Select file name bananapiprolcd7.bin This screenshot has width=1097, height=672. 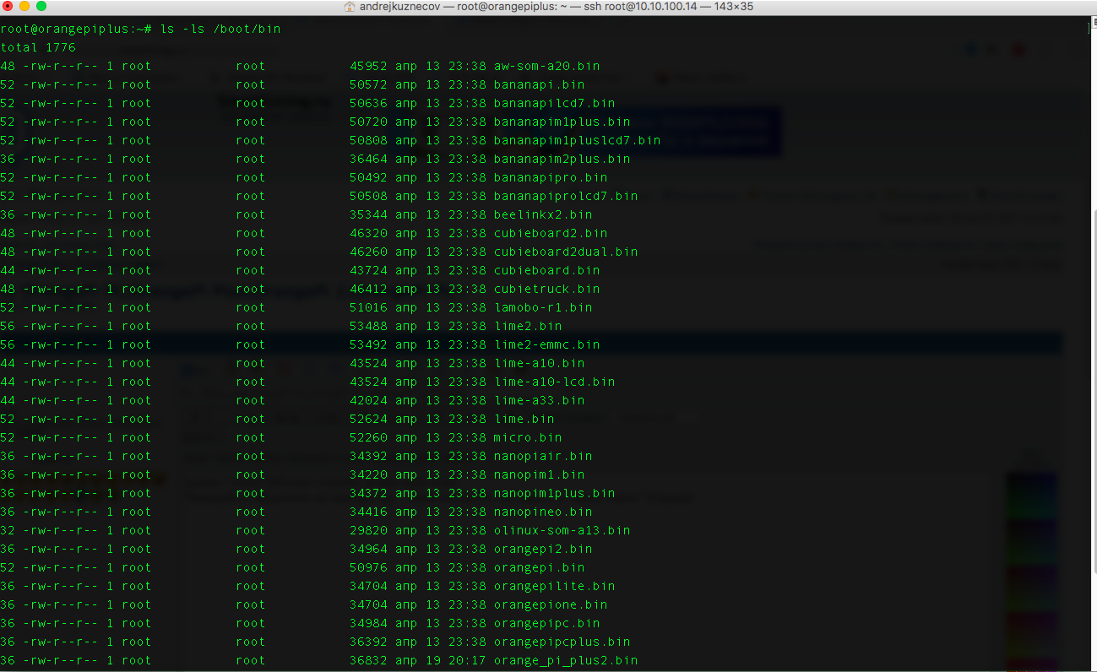click(x=566, y=196)
